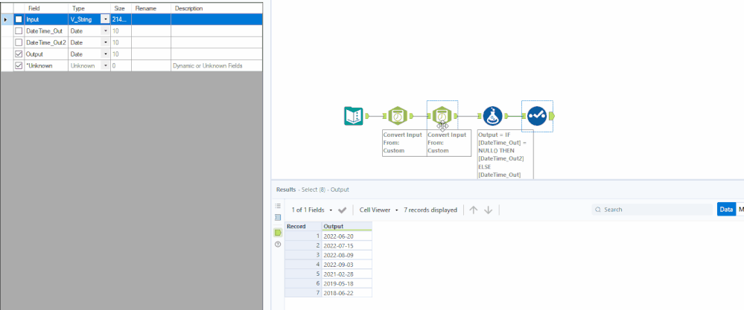Click the Search box in Results
Screen dimensions: 744x310
(652, 209)
